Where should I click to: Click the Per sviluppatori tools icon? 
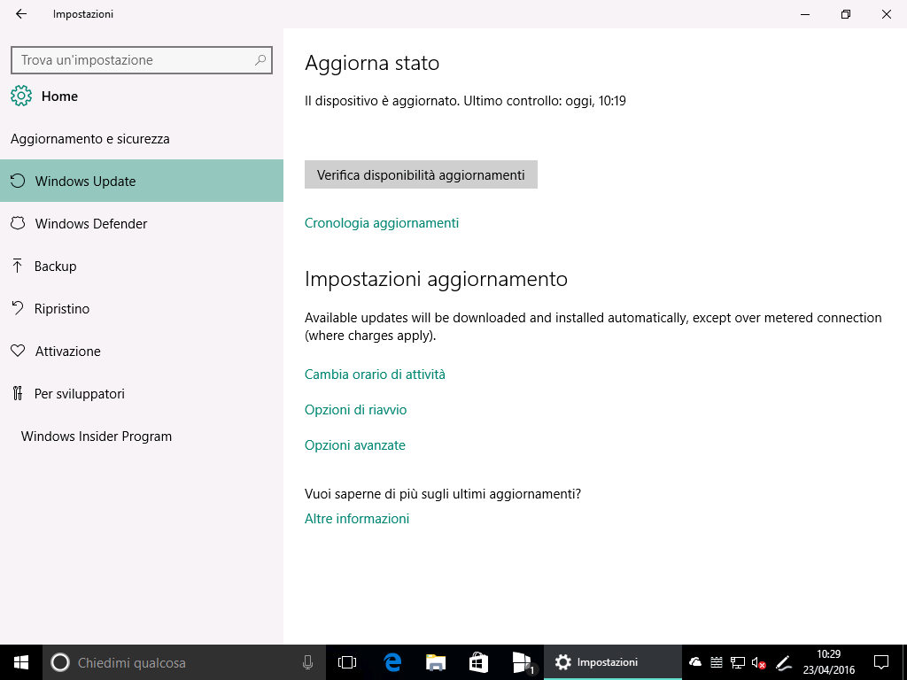point(18,393)
